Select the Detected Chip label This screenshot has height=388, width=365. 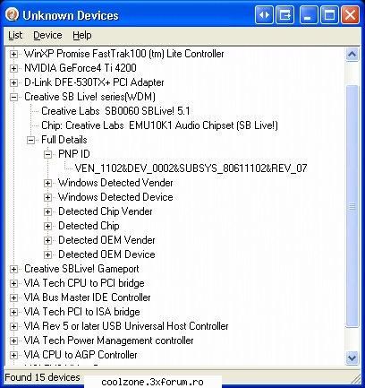click(x=89, y=226)
